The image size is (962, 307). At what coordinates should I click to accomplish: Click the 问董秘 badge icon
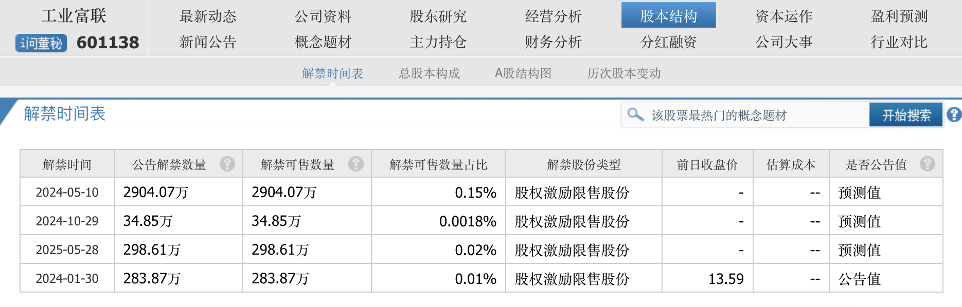tap(41, 43)
